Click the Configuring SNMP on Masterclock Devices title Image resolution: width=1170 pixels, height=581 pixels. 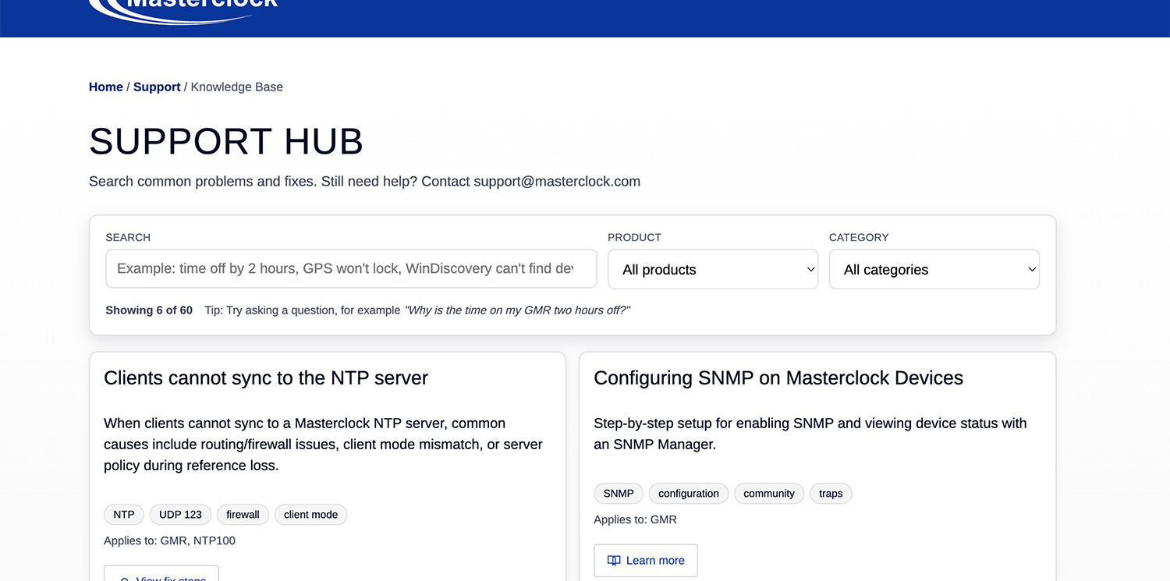[x=778, y=378]
